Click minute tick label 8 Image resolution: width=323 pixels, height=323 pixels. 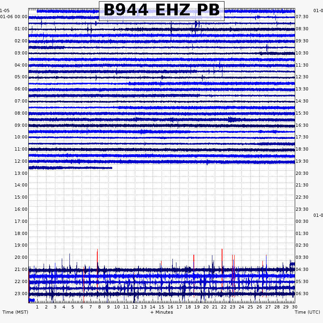(99, 307)
